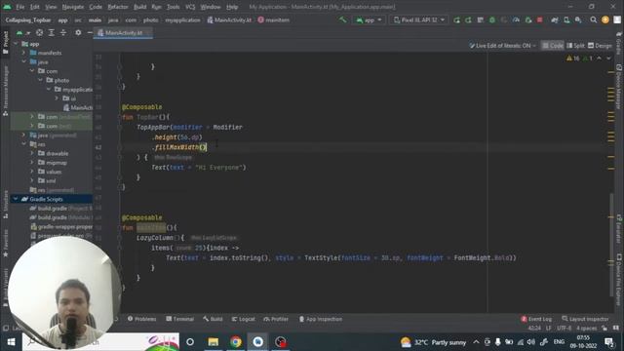Click the warnings count indicator in editor
Image resolution: width=624 pixels, height=351 pixels.
573,58
